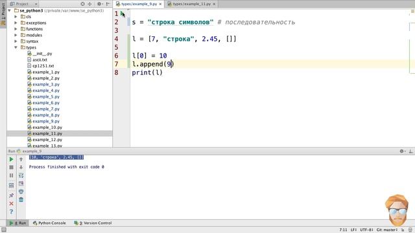Move up the stack trace with up arrow
Image resolution: width=415 pixels, height=233 pixels.
[21, 159]
